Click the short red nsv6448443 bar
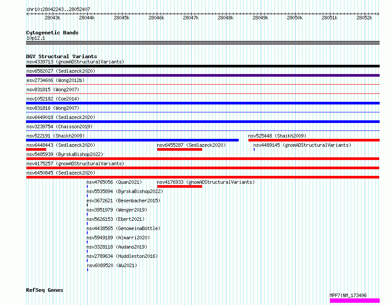392x305 pixels. pyautogui.click(x=36, y=149)
